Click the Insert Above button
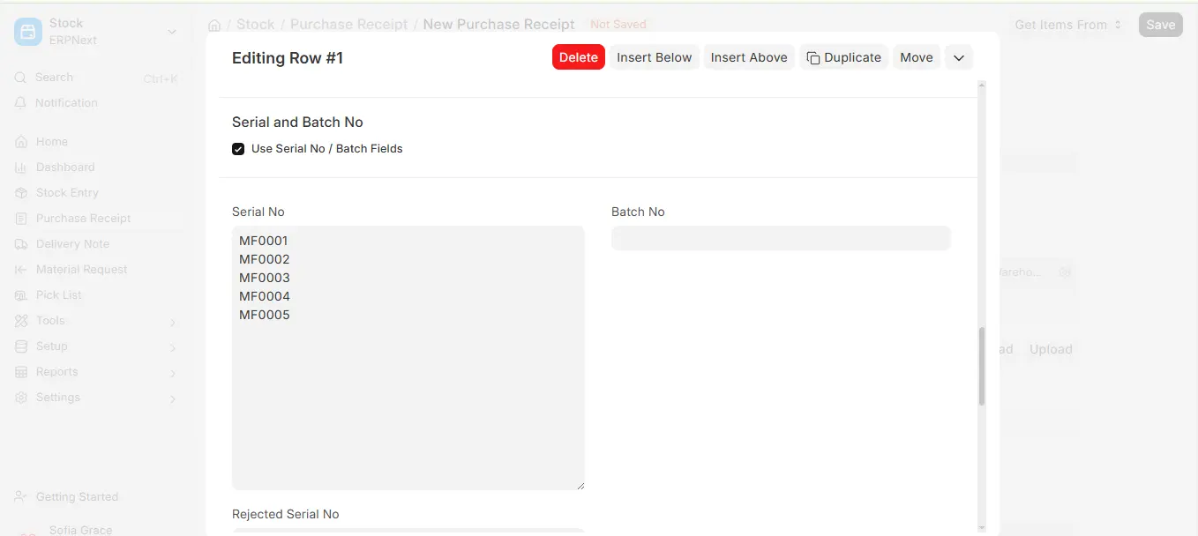1198x536 pixels. (x=749, y=57)
